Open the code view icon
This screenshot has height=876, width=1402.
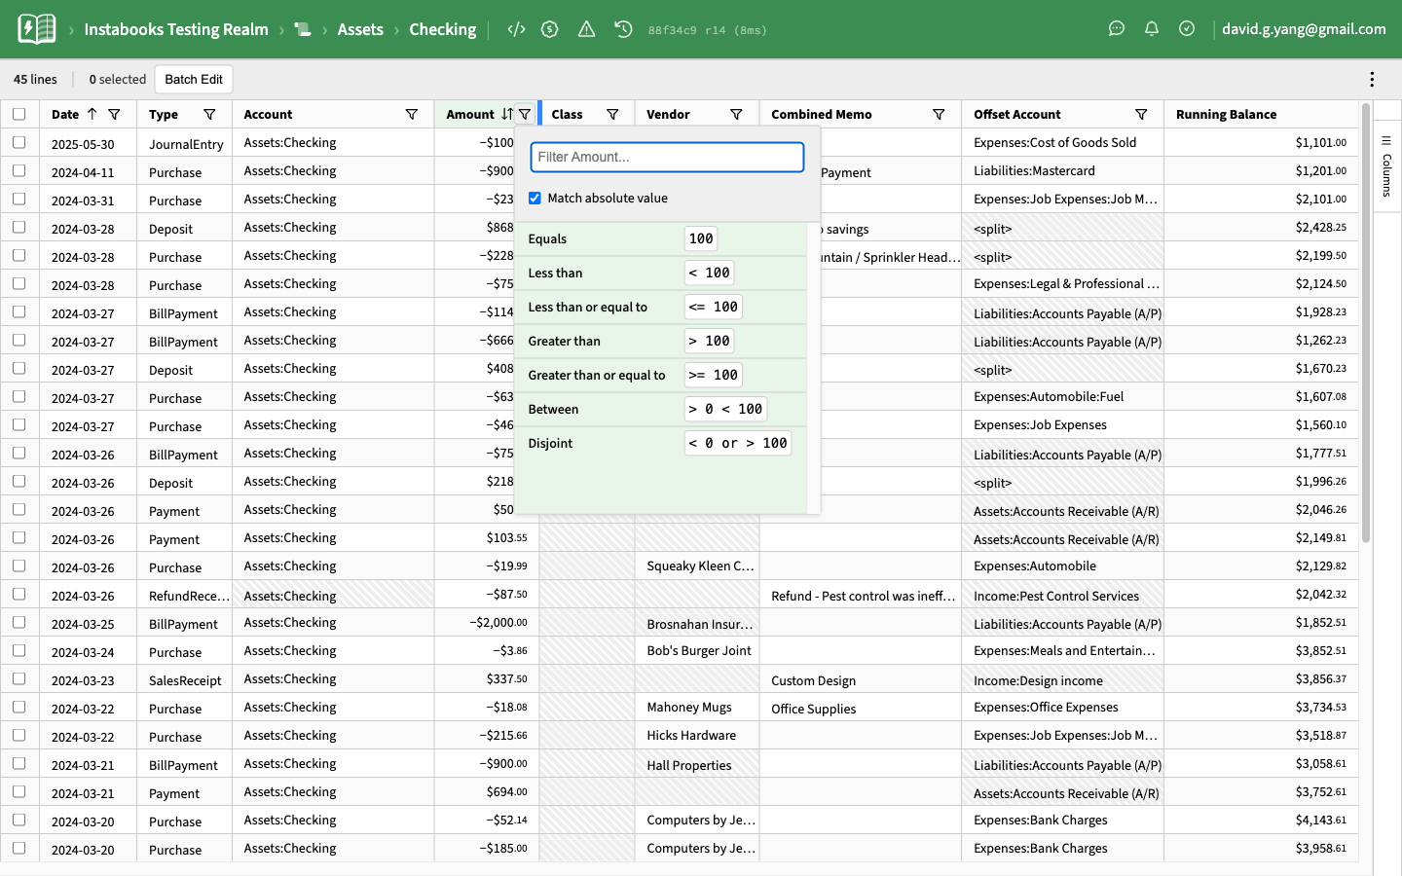[516, 29]
